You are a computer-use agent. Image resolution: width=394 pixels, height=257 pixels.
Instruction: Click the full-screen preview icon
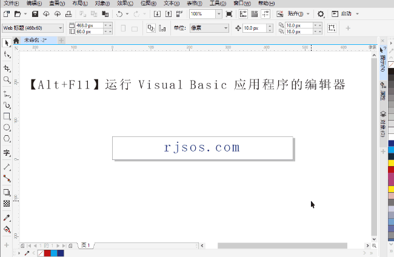pos(229,14)
